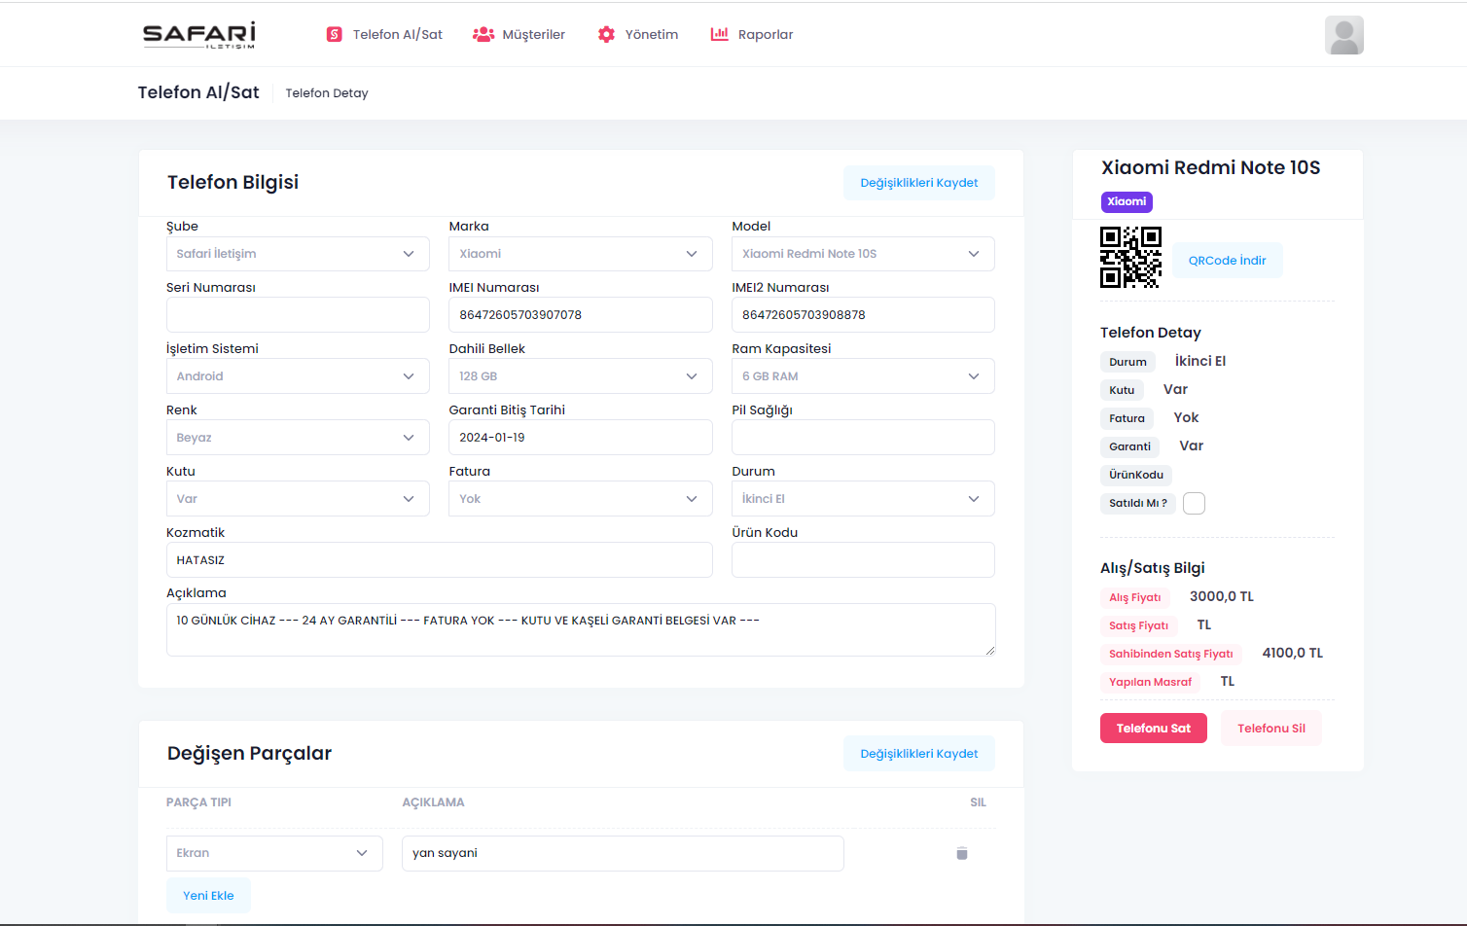
Task: Click the Garanti detail tag
Action: coord(1130,447)
